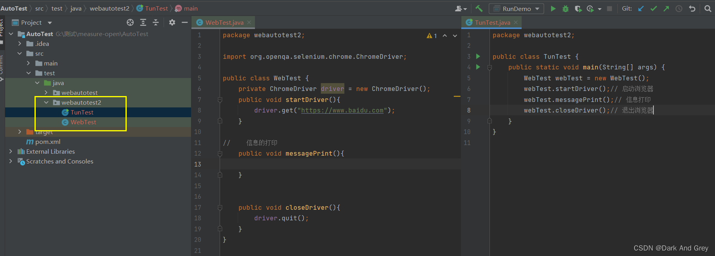
Task: Click the yellow warning stripe mark in WebTest.java
Action: pyautogui.click(x=457, y=96)
